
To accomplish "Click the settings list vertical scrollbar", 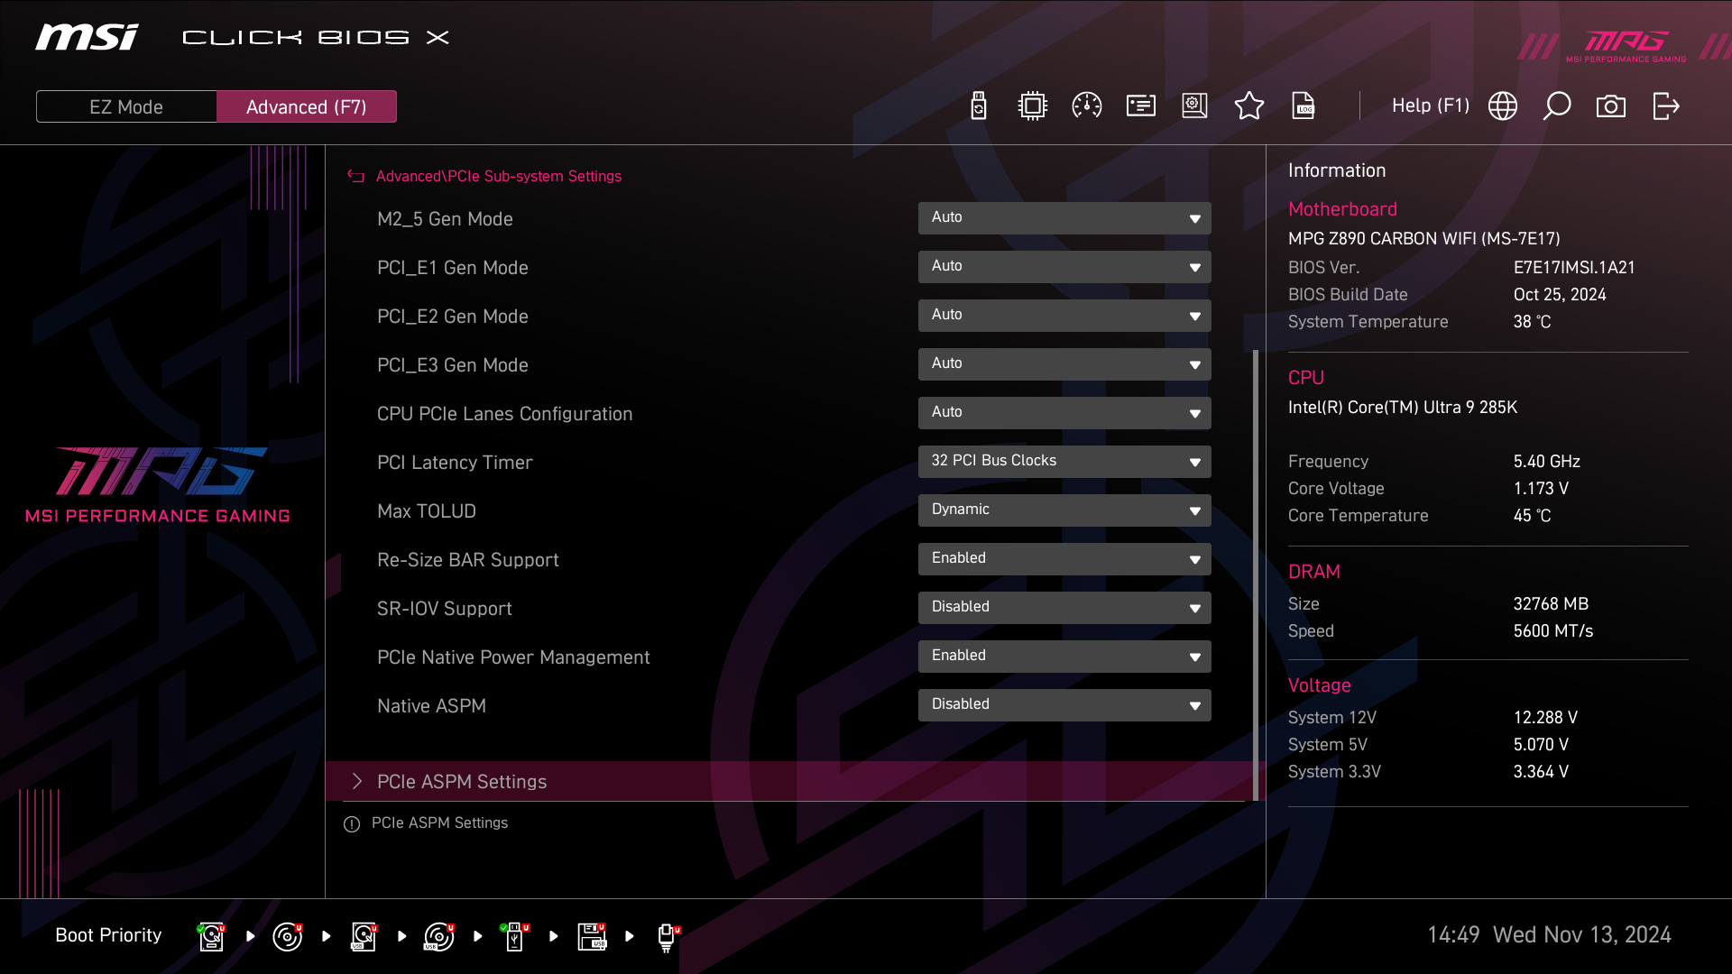I will [1255, 574].
